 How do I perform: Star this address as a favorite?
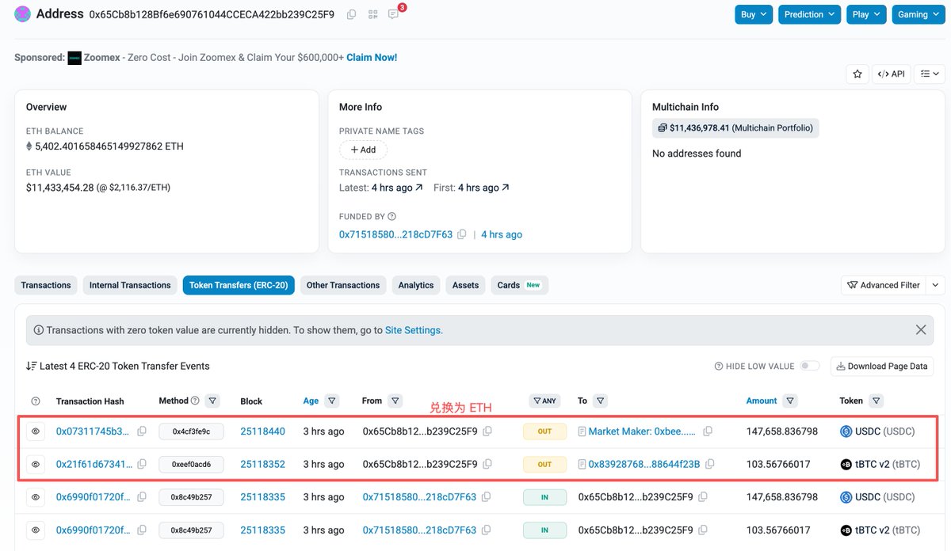point(857,74)
